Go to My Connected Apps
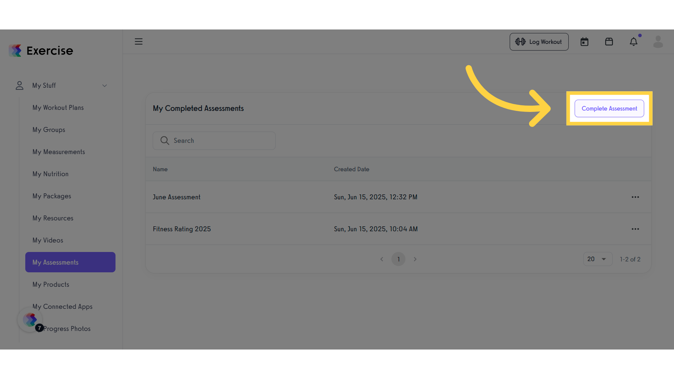 point(62,307)
